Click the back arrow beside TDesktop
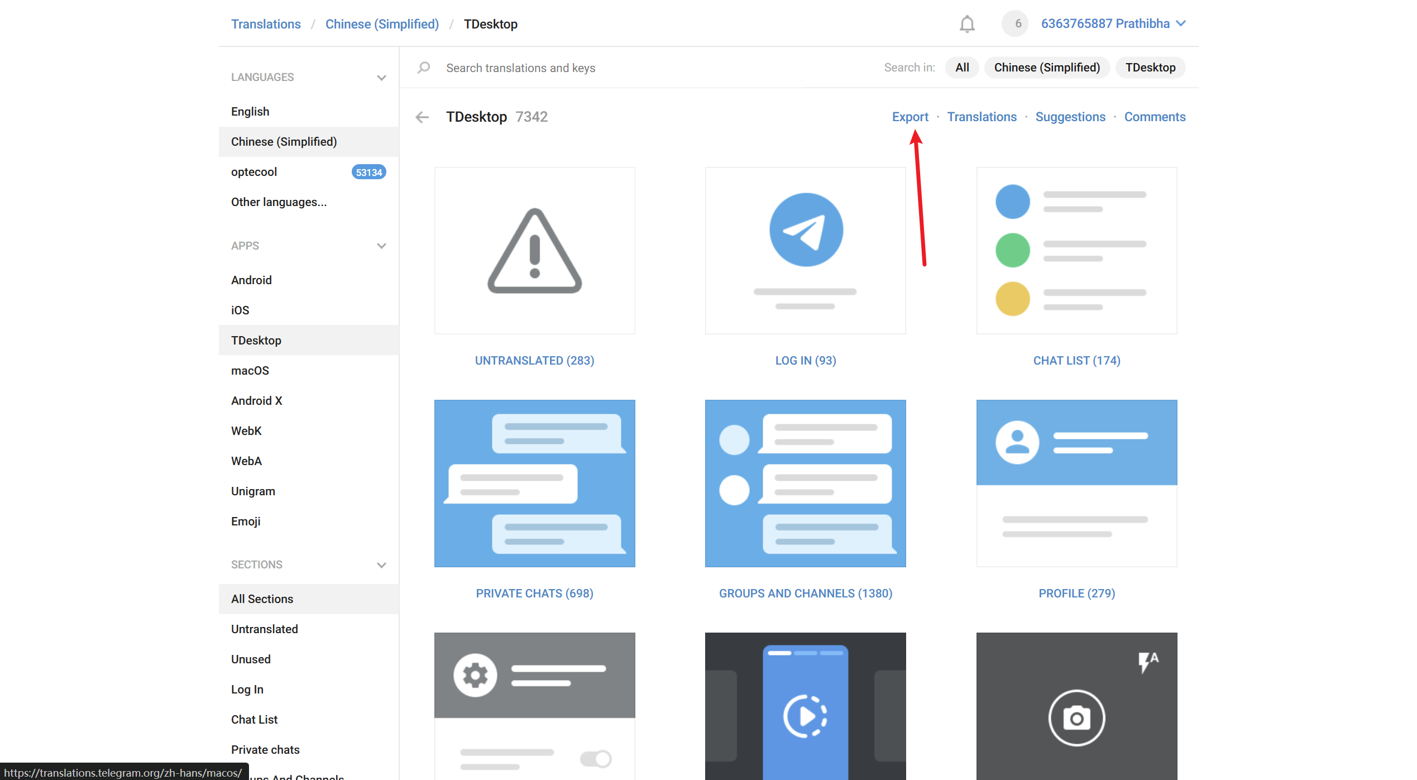1417x780 pixels. [422, 117]
